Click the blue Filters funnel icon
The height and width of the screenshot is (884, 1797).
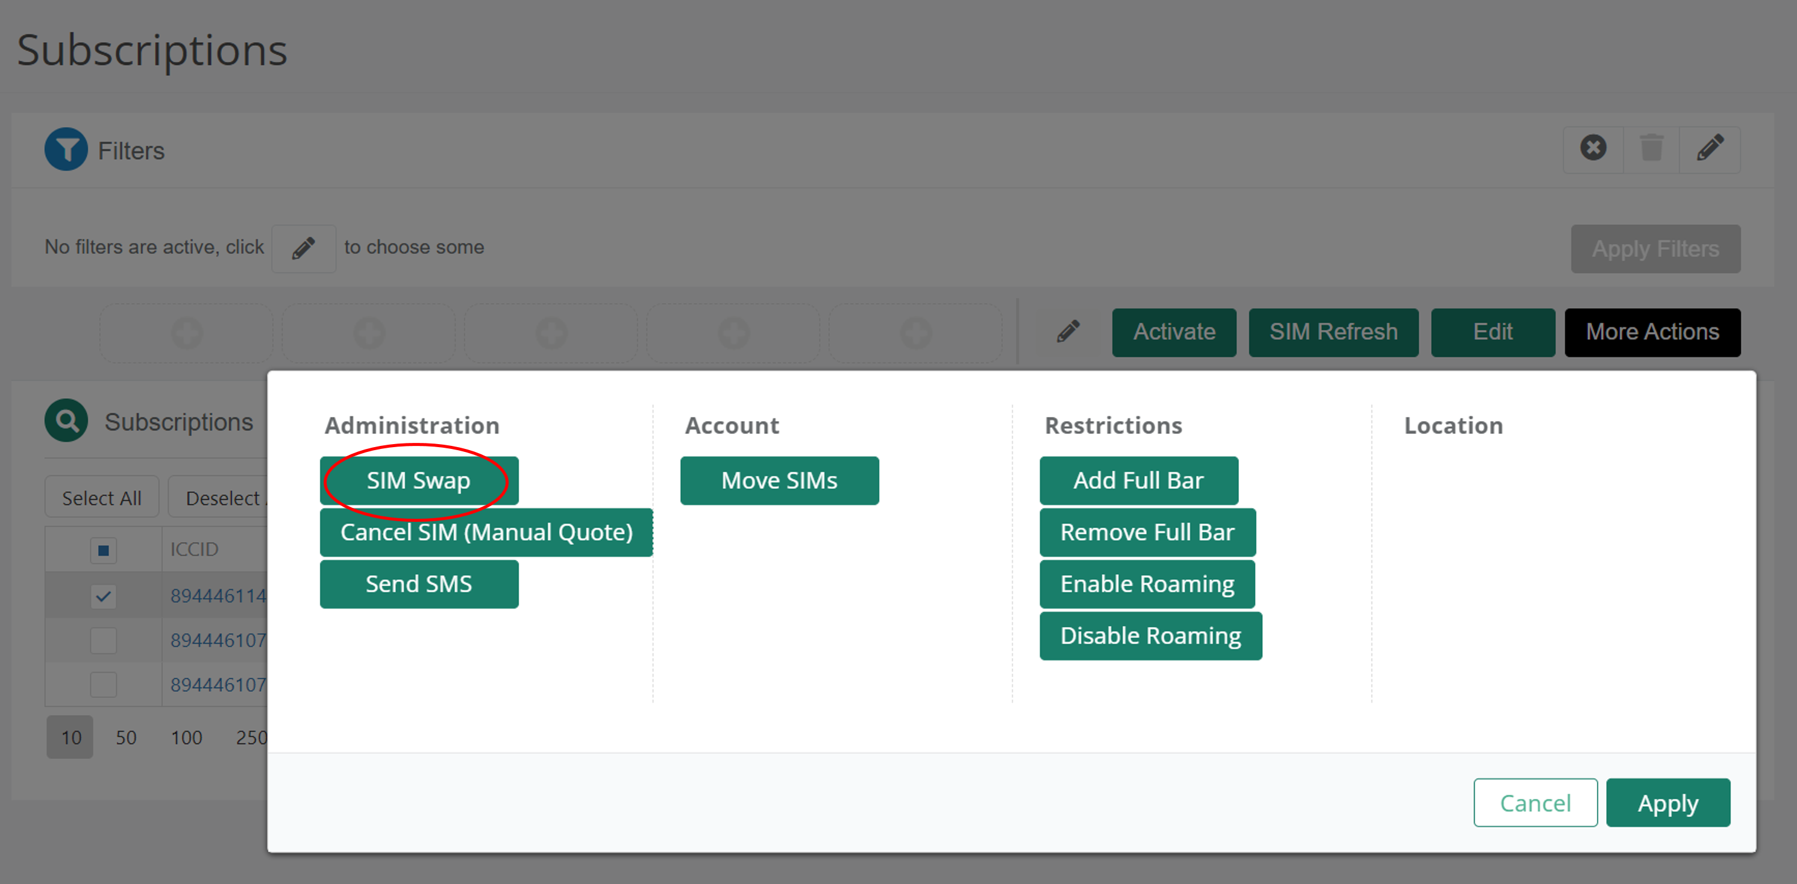66,149
